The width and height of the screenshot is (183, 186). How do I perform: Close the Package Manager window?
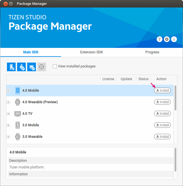pyautogui.click(x=6, y=4)
